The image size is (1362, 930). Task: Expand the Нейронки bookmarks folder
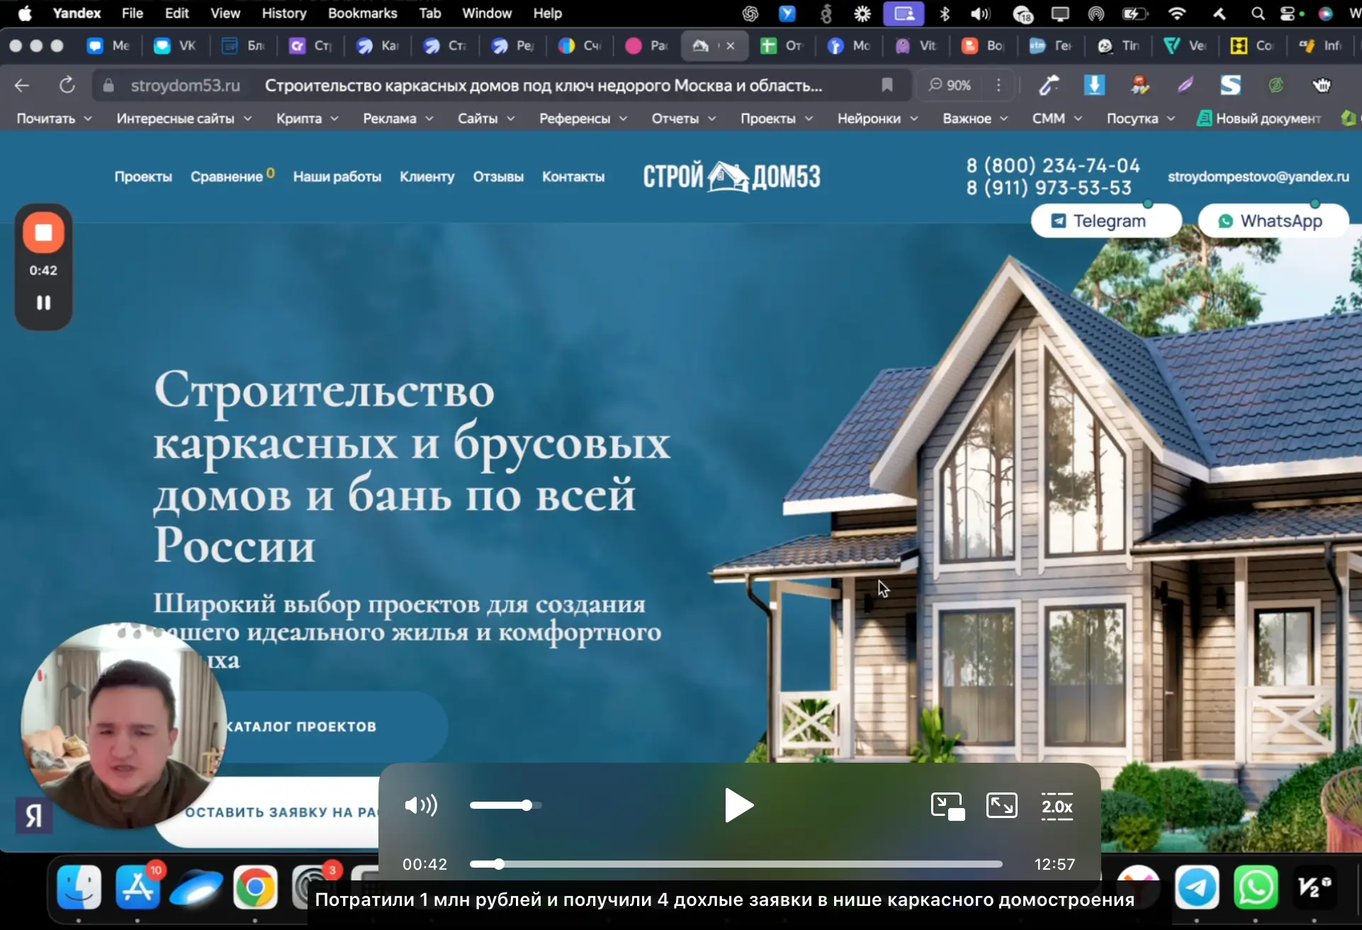(877, 118)
